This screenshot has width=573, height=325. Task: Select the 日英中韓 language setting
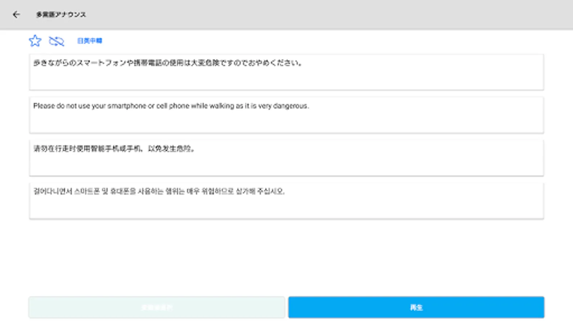coord(90,41)
